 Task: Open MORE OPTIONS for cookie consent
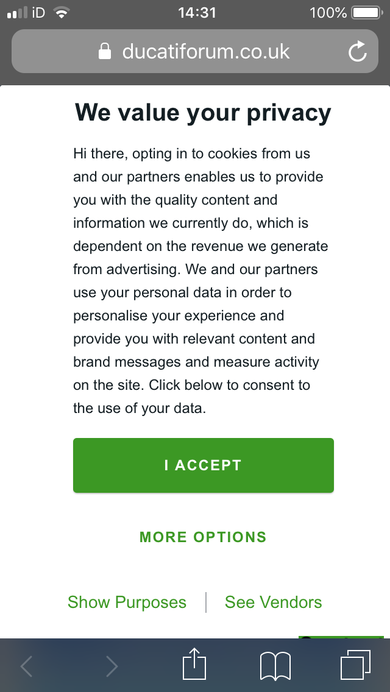(x=203, y=537)
